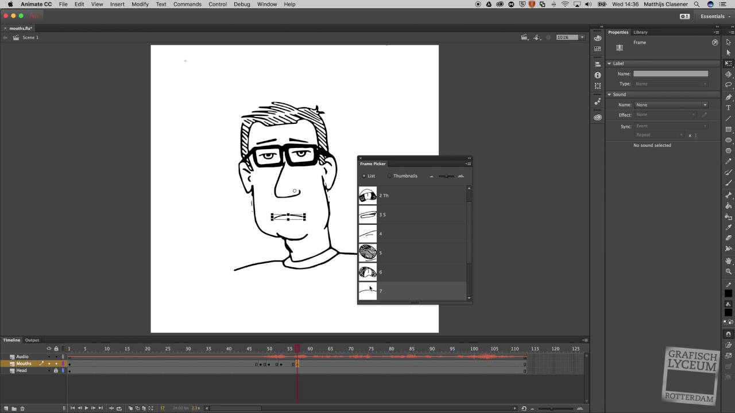Open the Frame Picker panel menu
Screen dimensions: 735x413
coord(469,164)
